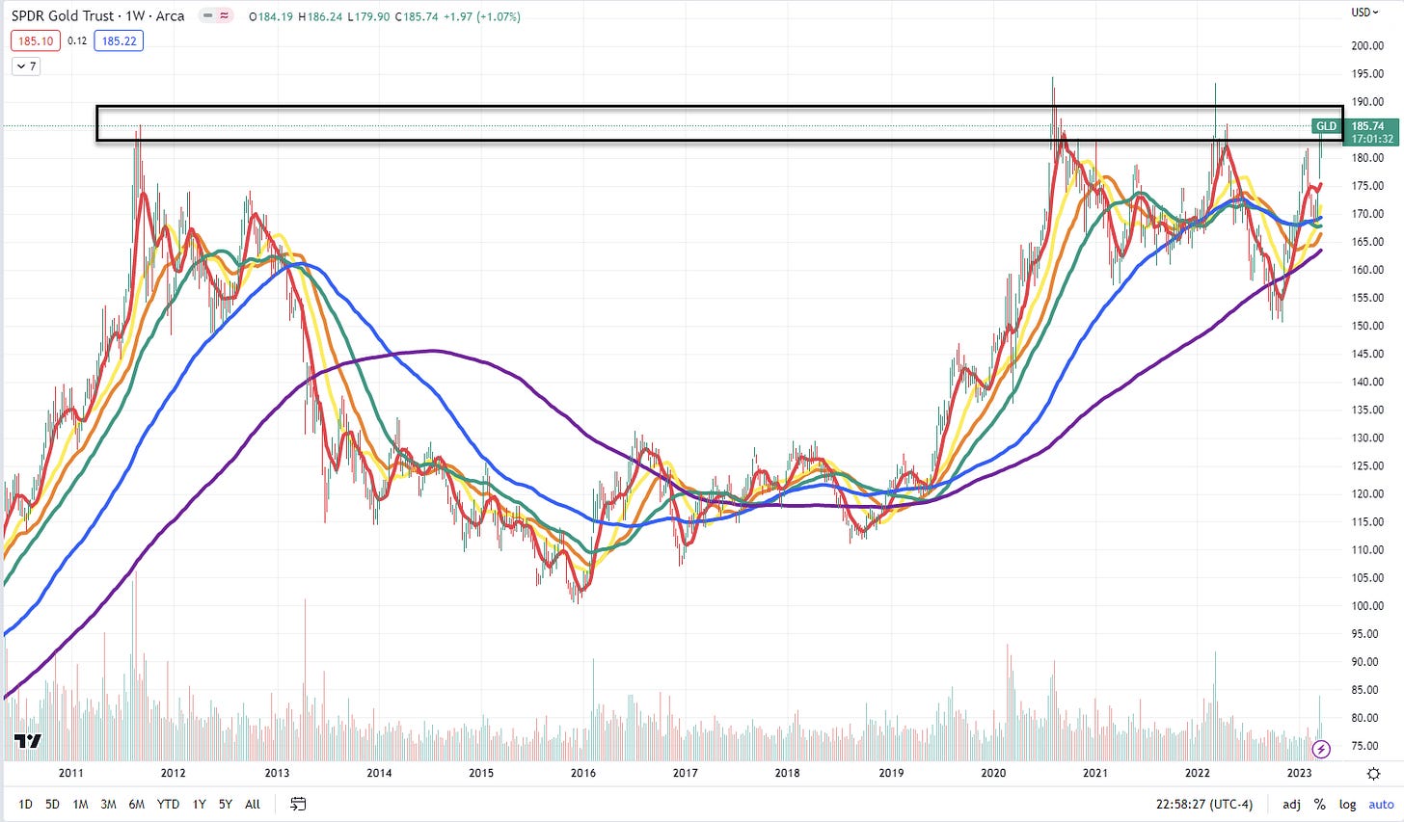
Task: Select the 1D time range
Action: (x=25, y=804)
